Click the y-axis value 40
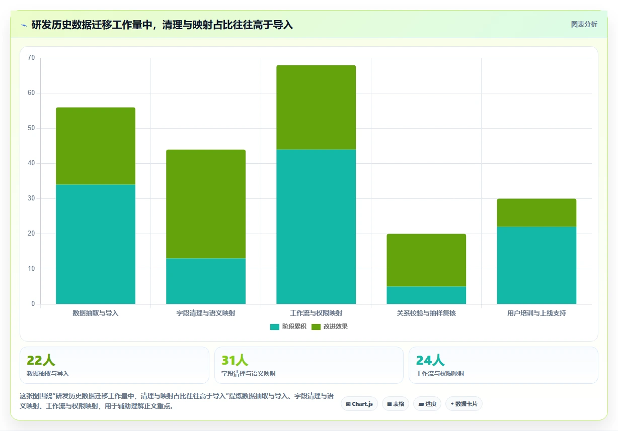Screen dimensions: 618x431 click(31, 163)
